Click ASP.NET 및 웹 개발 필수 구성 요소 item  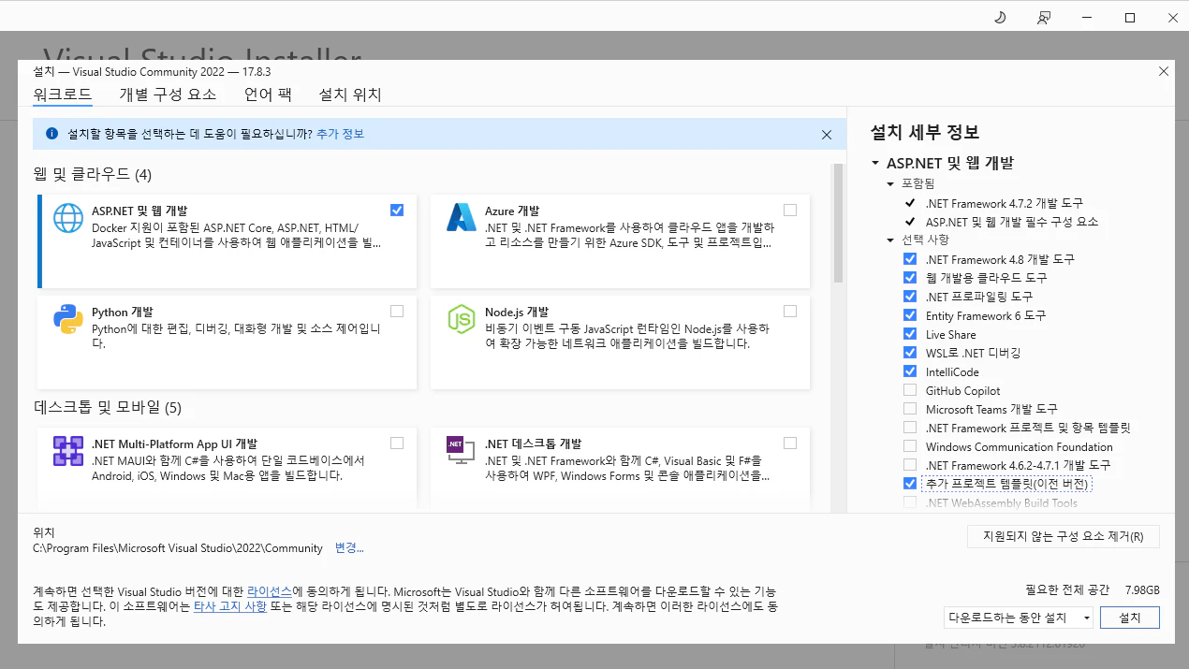[1012, 222]
